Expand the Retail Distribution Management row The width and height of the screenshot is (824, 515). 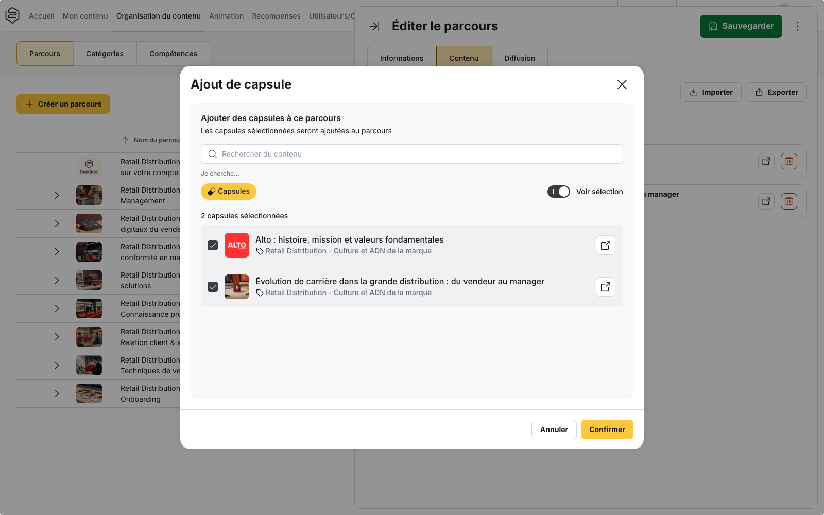click(x=57, y=195)
